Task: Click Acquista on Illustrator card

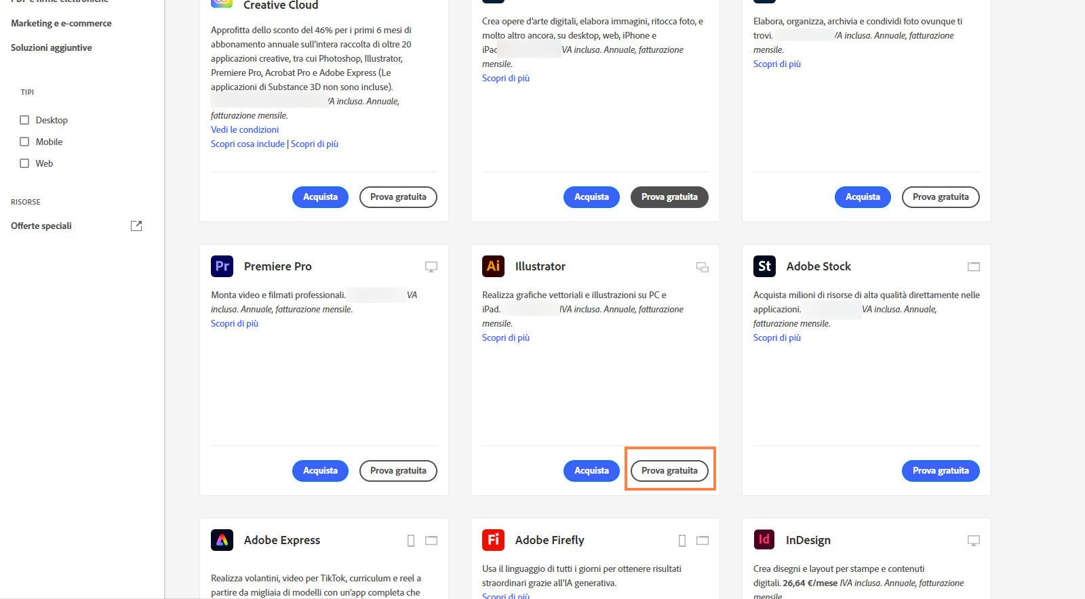Action: 591,471
